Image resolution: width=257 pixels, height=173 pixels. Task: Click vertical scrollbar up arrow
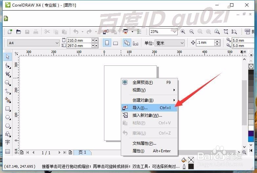(x=244, y=60)
